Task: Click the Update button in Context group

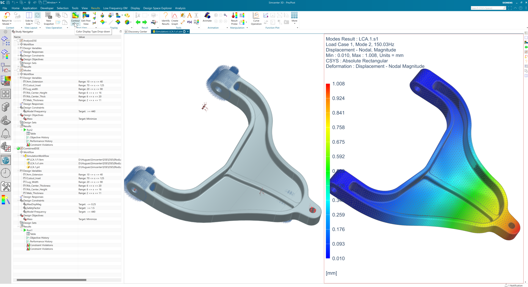Action: (x=17, y=18)
